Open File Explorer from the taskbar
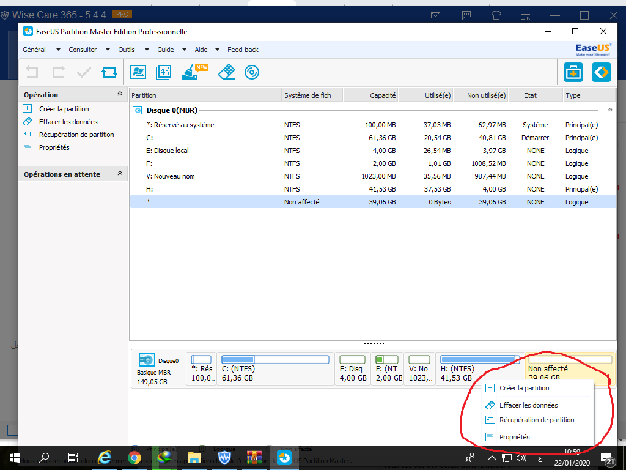 click(x=194, y=458)
